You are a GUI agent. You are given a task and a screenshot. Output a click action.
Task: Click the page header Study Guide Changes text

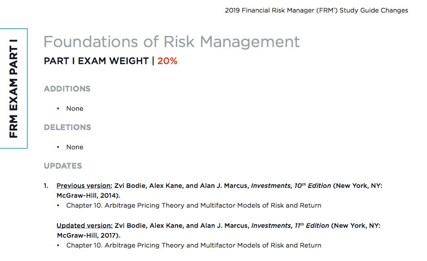tap(316, 10)
